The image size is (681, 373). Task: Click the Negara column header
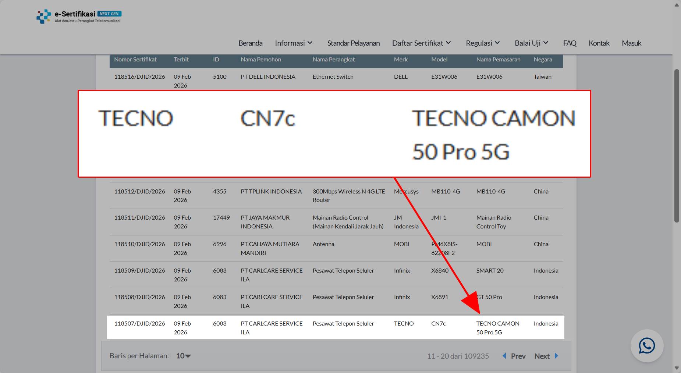pyautogui.click(x=543, y=59)
